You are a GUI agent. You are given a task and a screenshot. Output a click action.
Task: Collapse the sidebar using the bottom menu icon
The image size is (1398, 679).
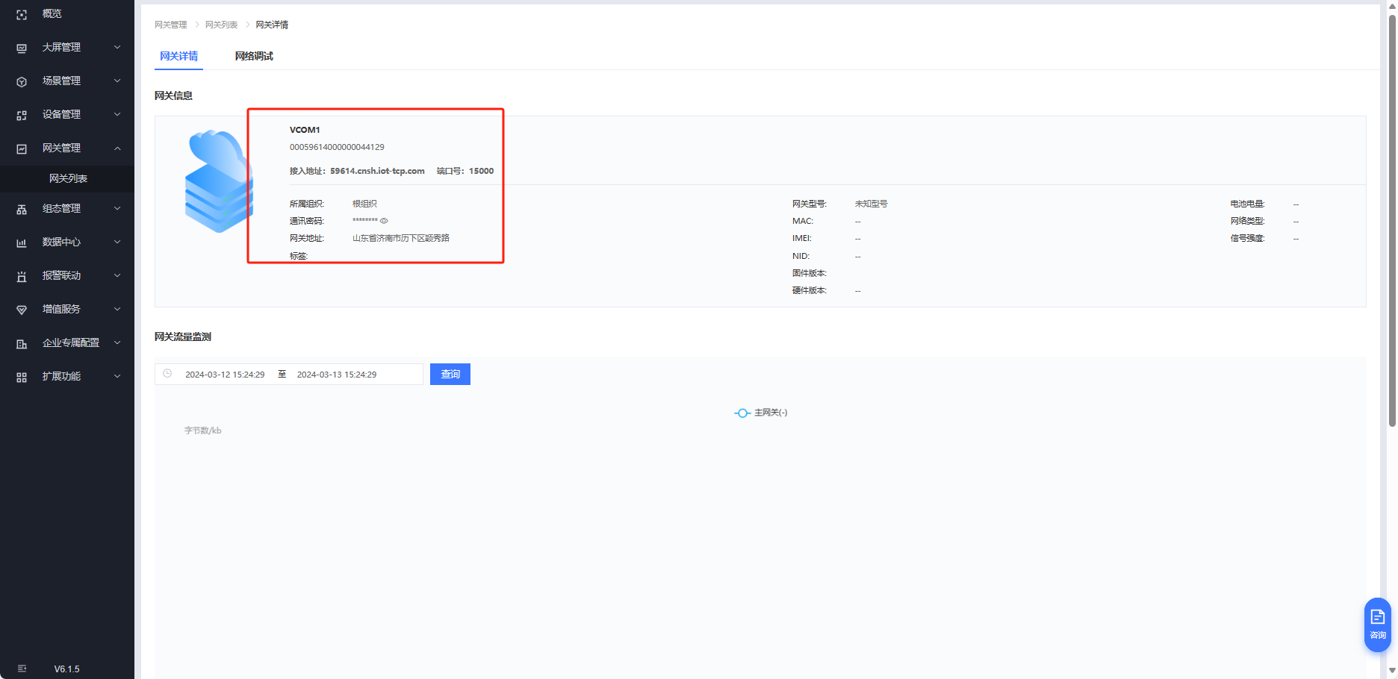coord(22,669)
